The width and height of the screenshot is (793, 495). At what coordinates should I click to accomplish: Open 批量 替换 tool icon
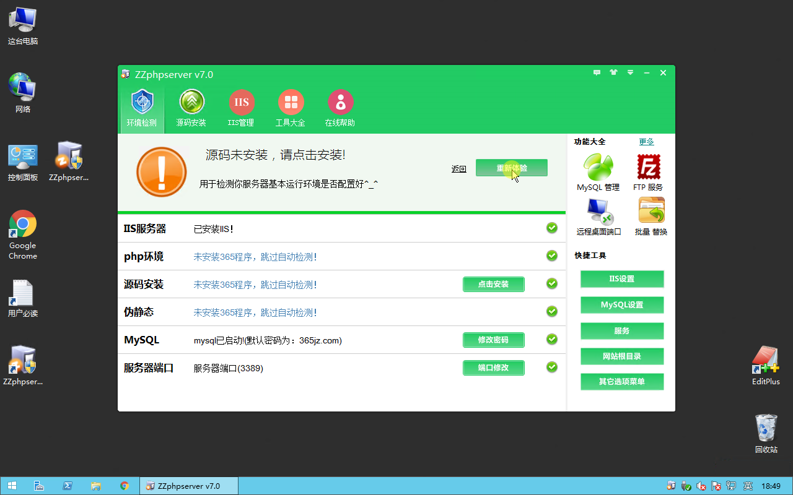[651, 217]
